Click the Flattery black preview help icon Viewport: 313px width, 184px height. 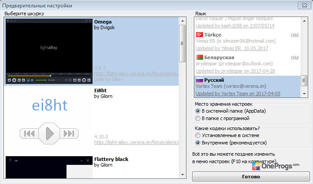point(10,161)
